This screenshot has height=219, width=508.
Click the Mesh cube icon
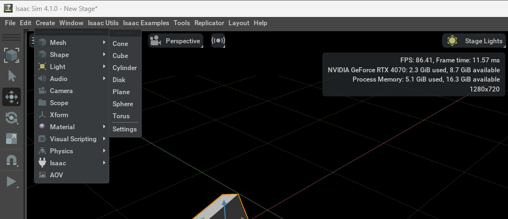coord(42,43)
